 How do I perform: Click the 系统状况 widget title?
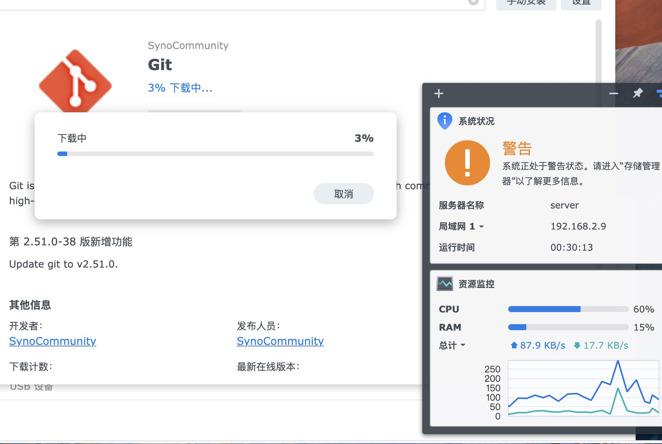tap(476, 121)
